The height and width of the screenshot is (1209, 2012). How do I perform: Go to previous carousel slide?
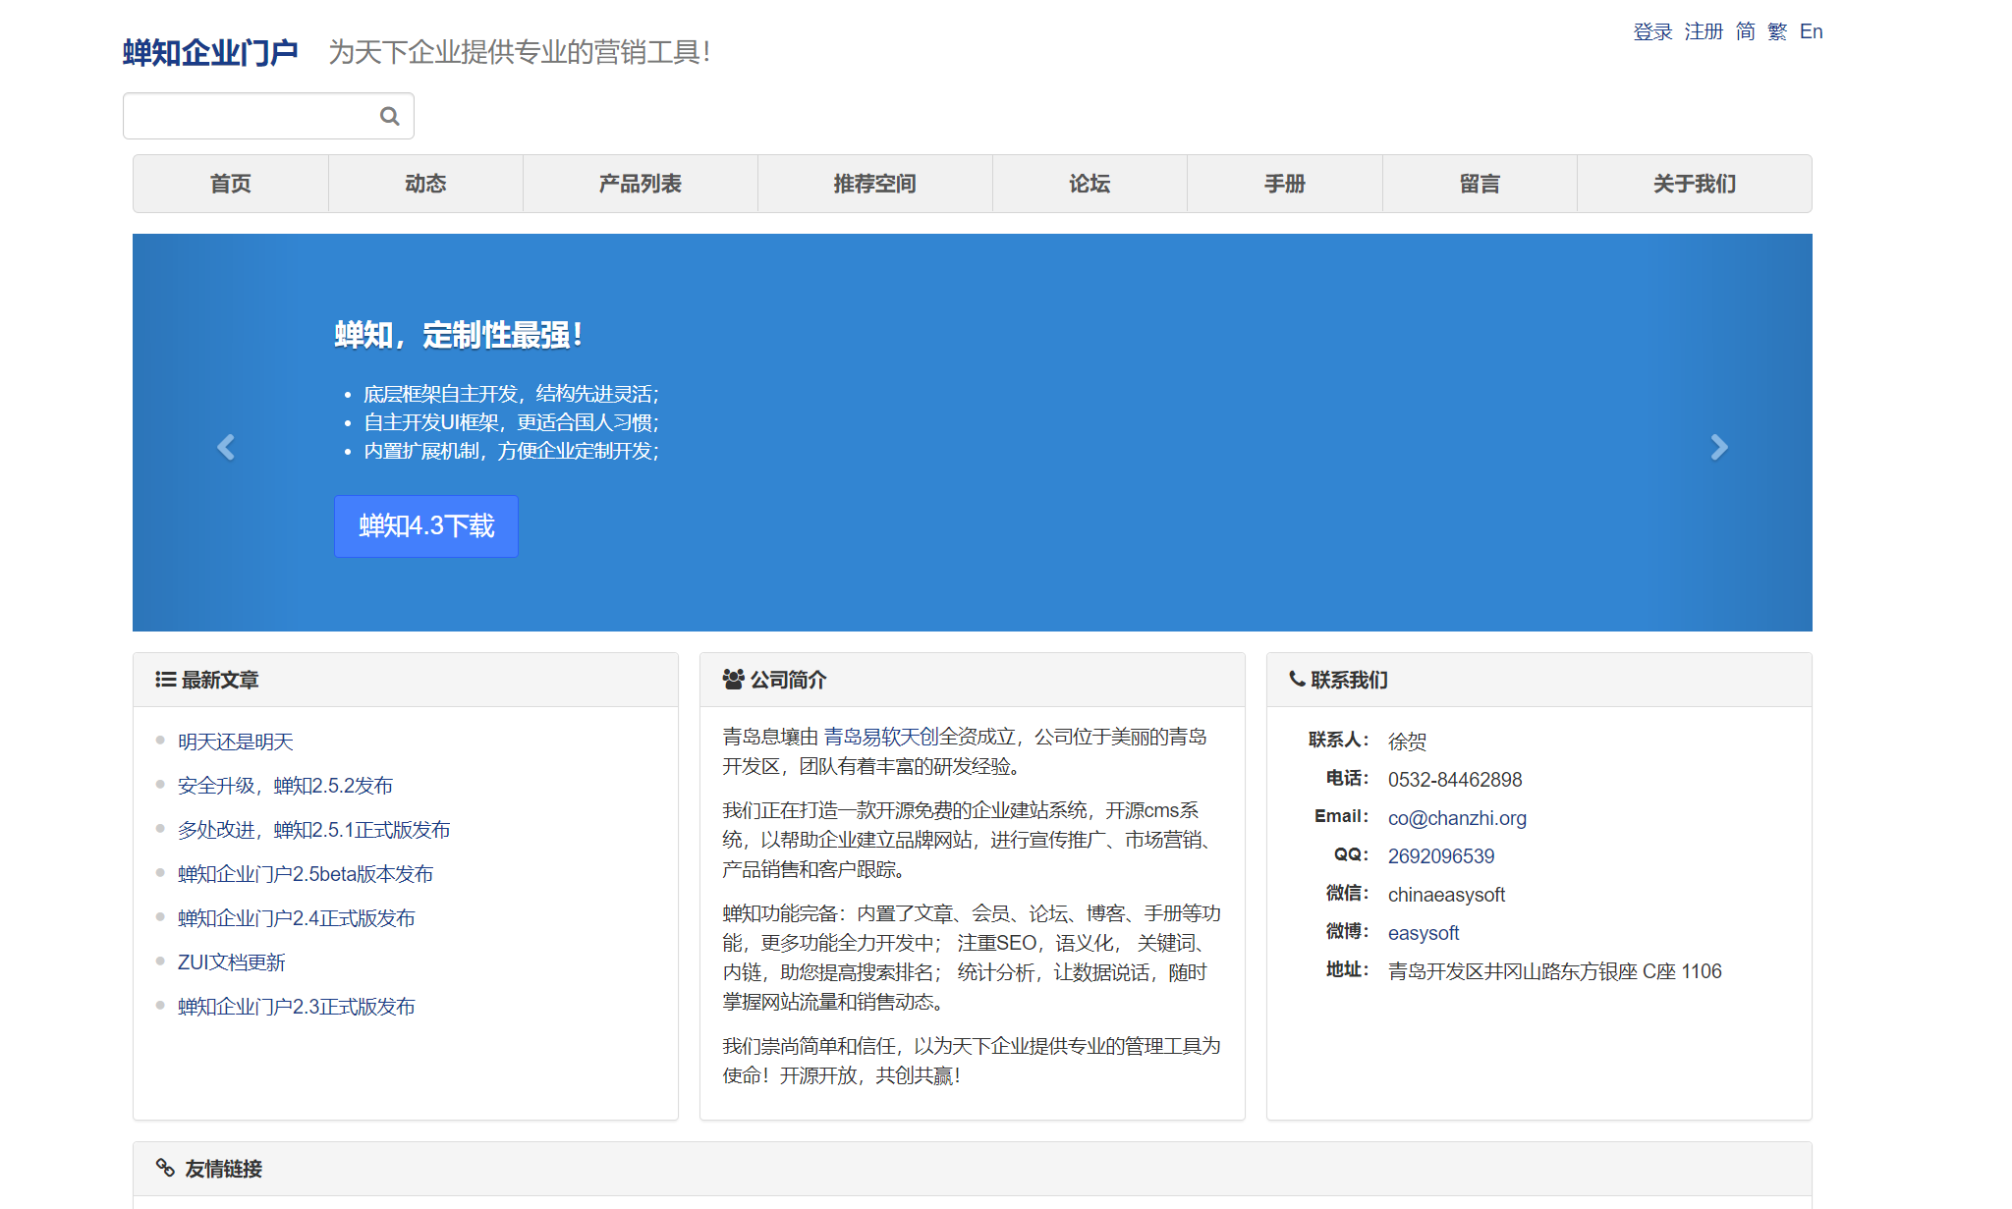(x=226, y=448)
